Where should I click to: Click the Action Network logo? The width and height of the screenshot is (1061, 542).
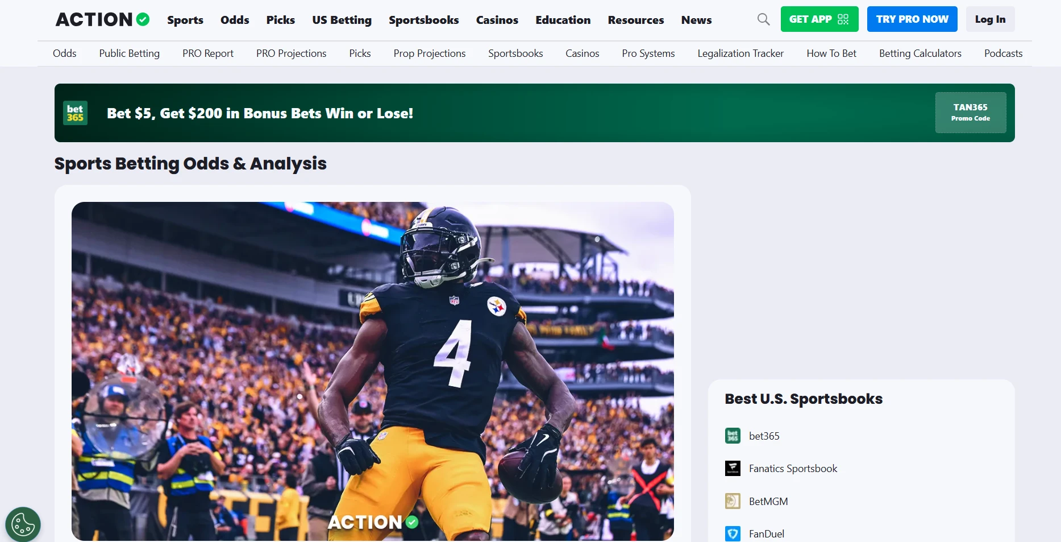click(x=102, y=20)
